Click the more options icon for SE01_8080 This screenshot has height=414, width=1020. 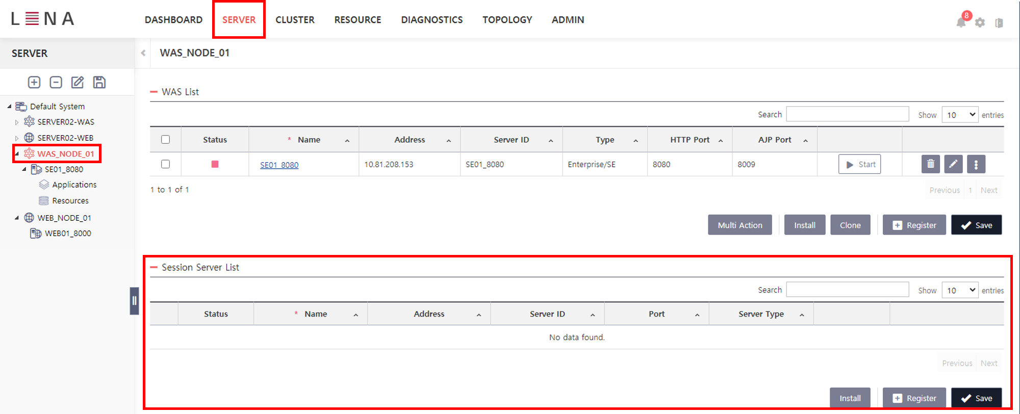(x=976, y=164)
